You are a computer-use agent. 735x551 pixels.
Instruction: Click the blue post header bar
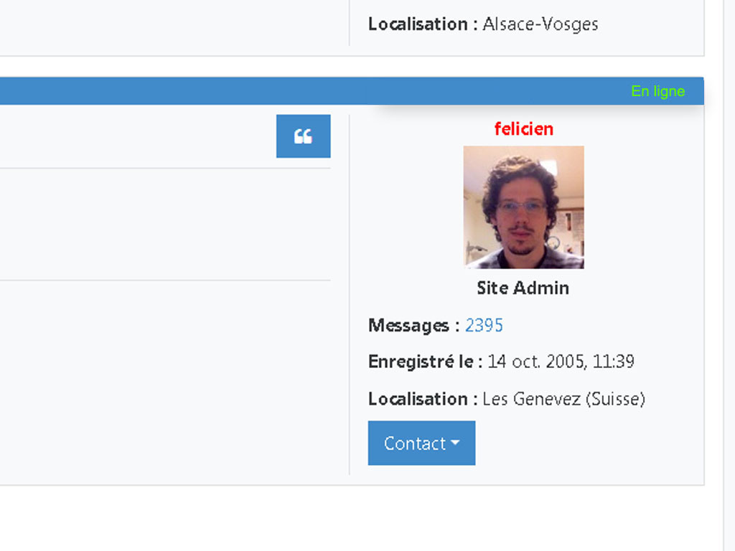[287, 91]
